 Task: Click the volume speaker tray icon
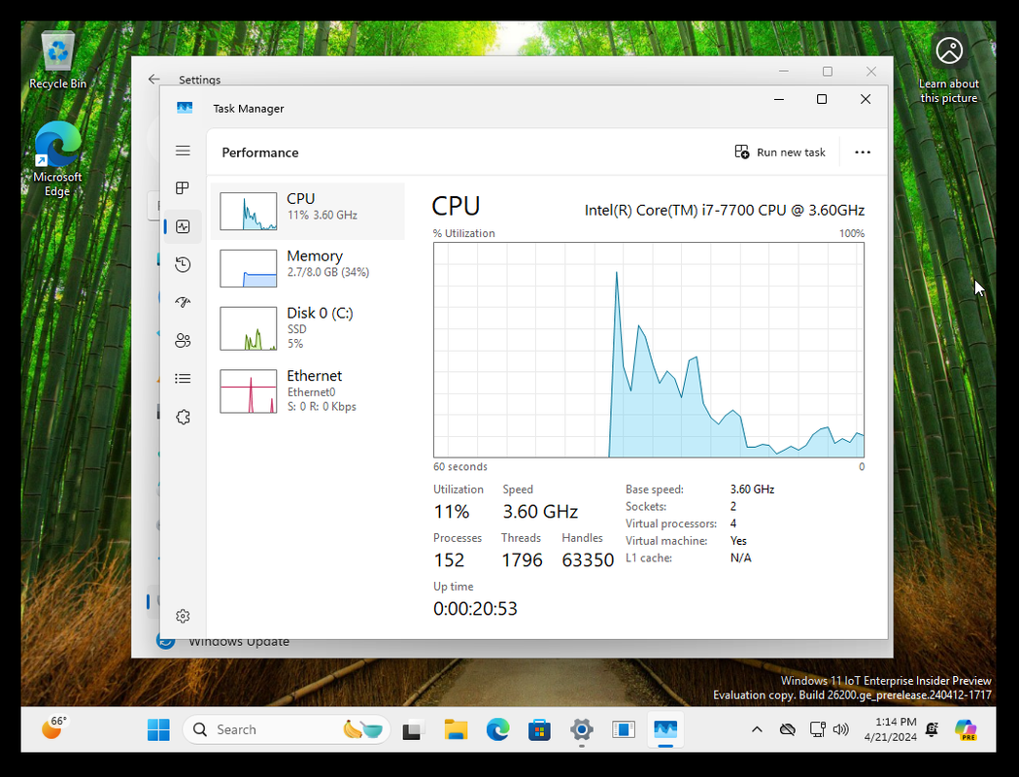(841, 729)
